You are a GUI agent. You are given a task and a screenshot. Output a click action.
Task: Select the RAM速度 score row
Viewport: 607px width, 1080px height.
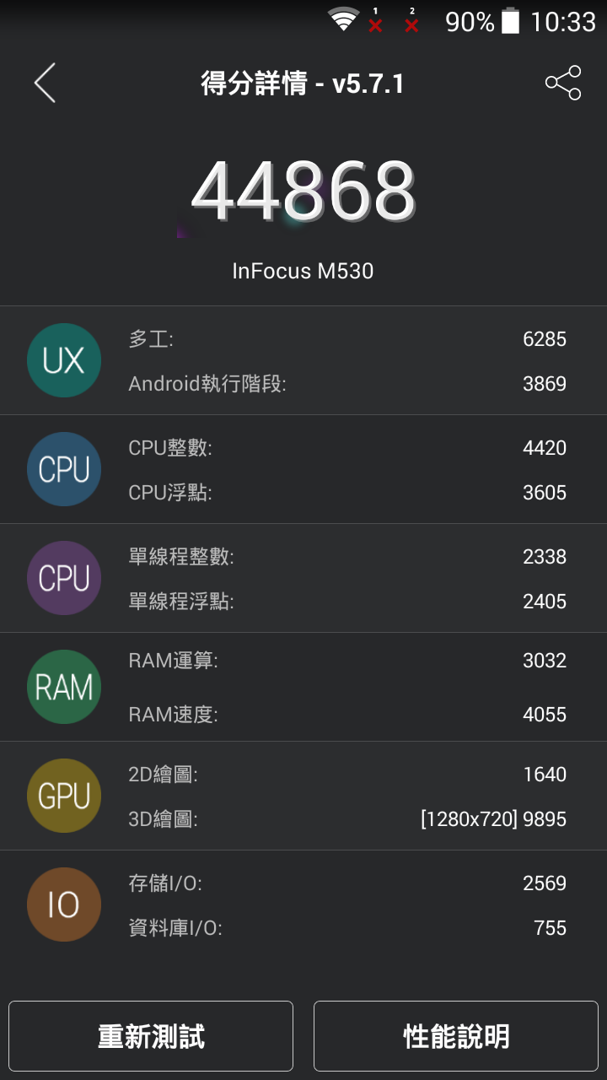(x=346, y=715)
